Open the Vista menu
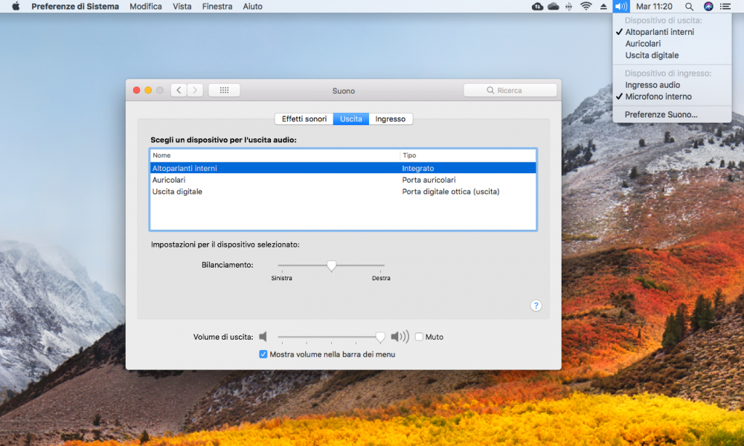The width and height of the screenshot is (744, 446). (x=182, y=6)
